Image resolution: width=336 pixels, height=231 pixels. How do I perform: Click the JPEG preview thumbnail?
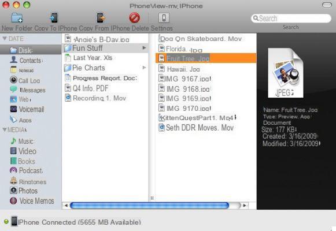[286, 73]
